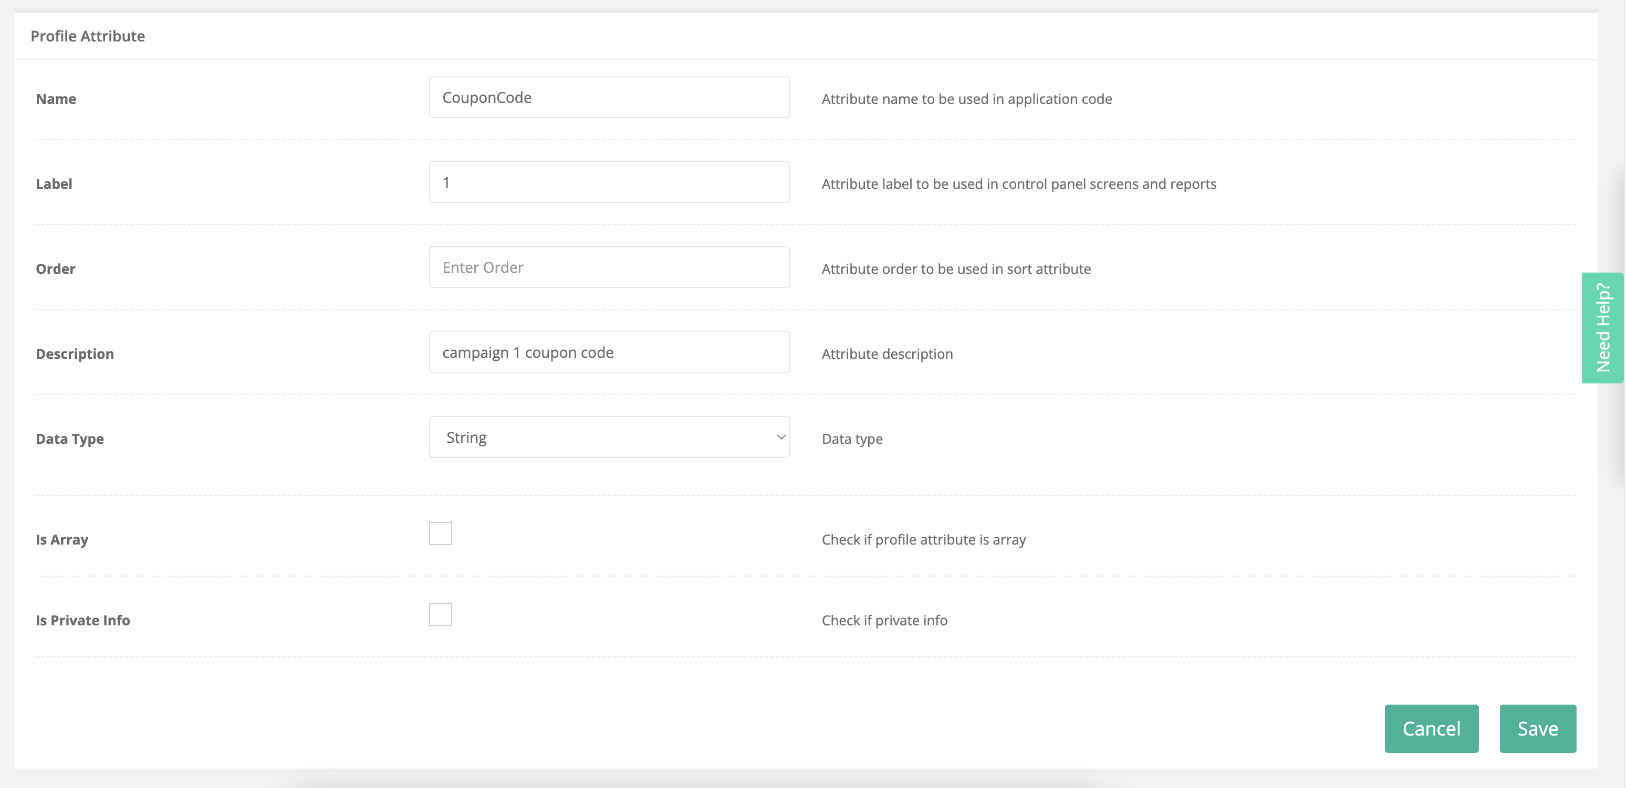The width and height of the screenshot is (1627, 788).
Task: Click the Is Private Info label text
Action: 83,621
